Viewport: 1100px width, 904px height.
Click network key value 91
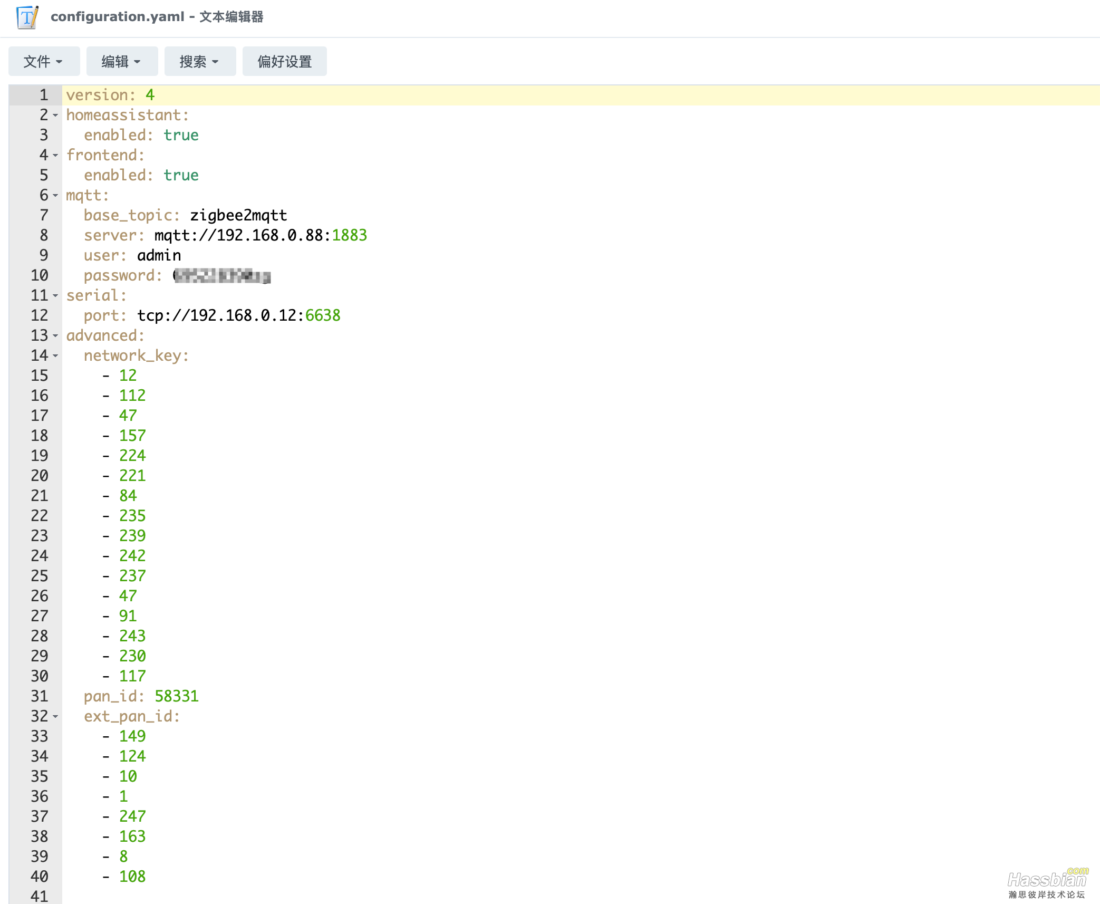[128, 617]
